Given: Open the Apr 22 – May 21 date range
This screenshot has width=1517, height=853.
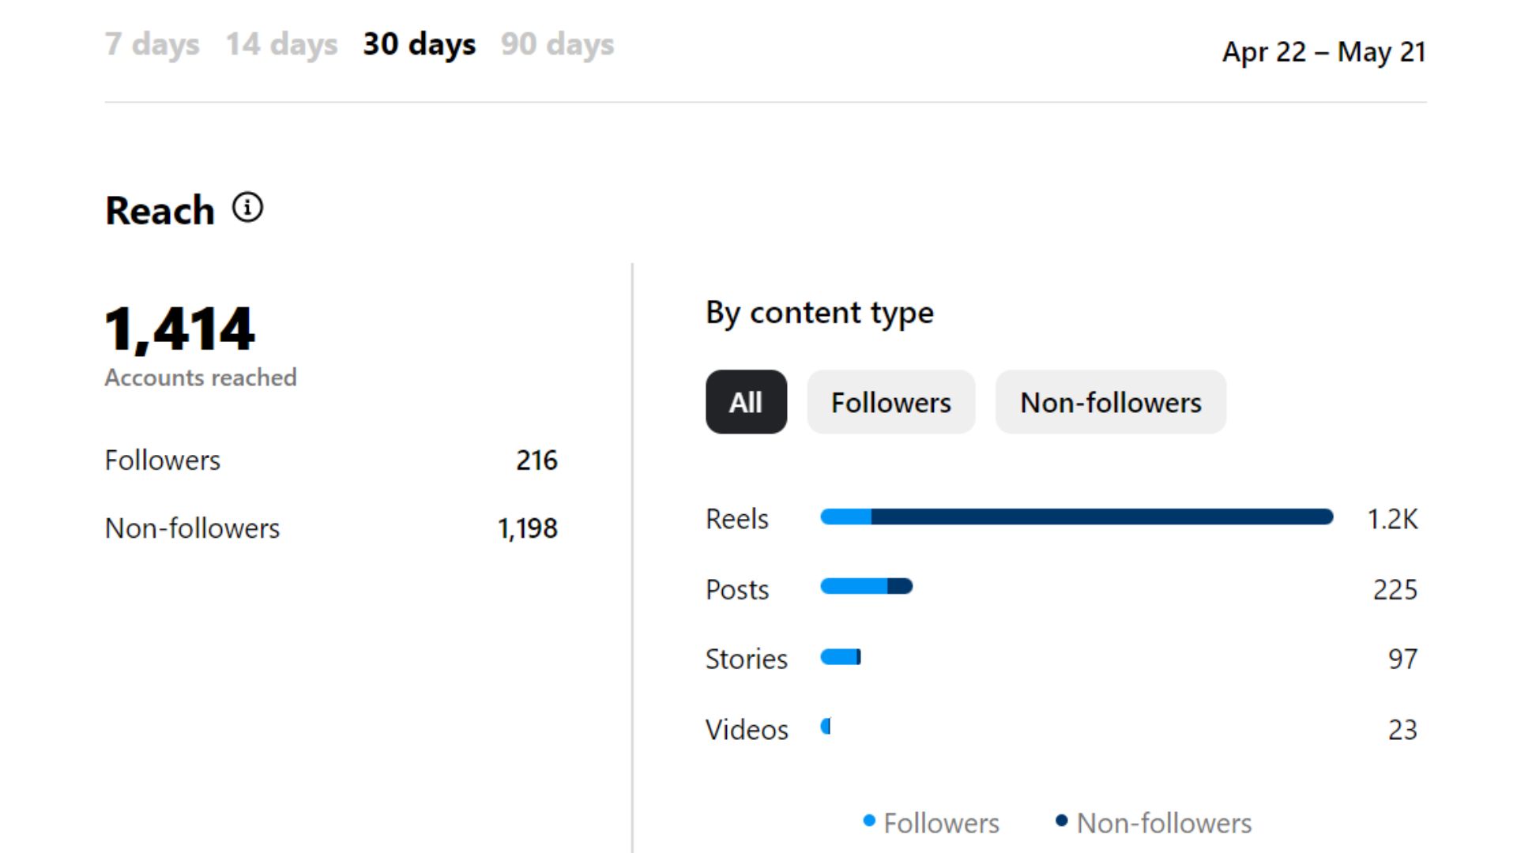Looking at the screenshot, I should coord(1323,52).
